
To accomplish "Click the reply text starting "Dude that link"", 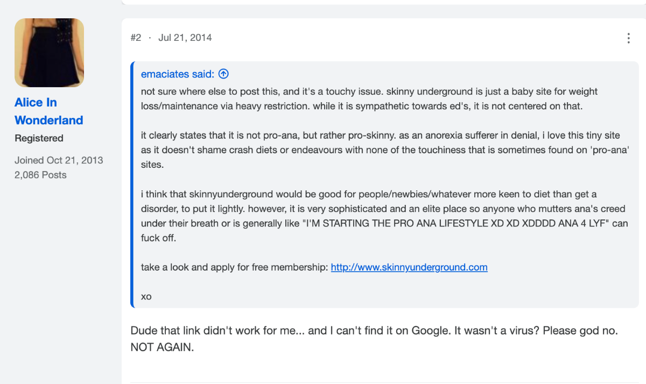I will pos(374,330).
